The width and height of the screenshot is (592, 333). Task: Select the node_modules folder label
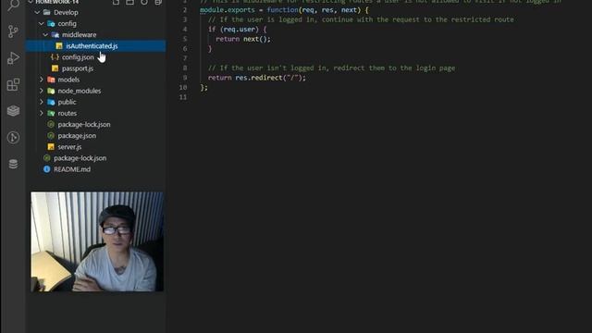point(80,91)
